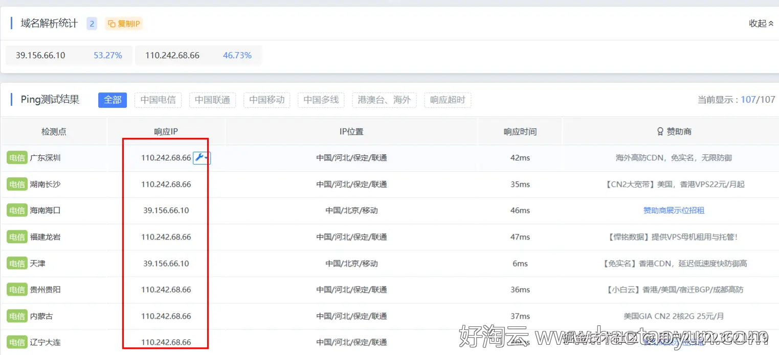Filter results by 中国联通

coord(212,100)
